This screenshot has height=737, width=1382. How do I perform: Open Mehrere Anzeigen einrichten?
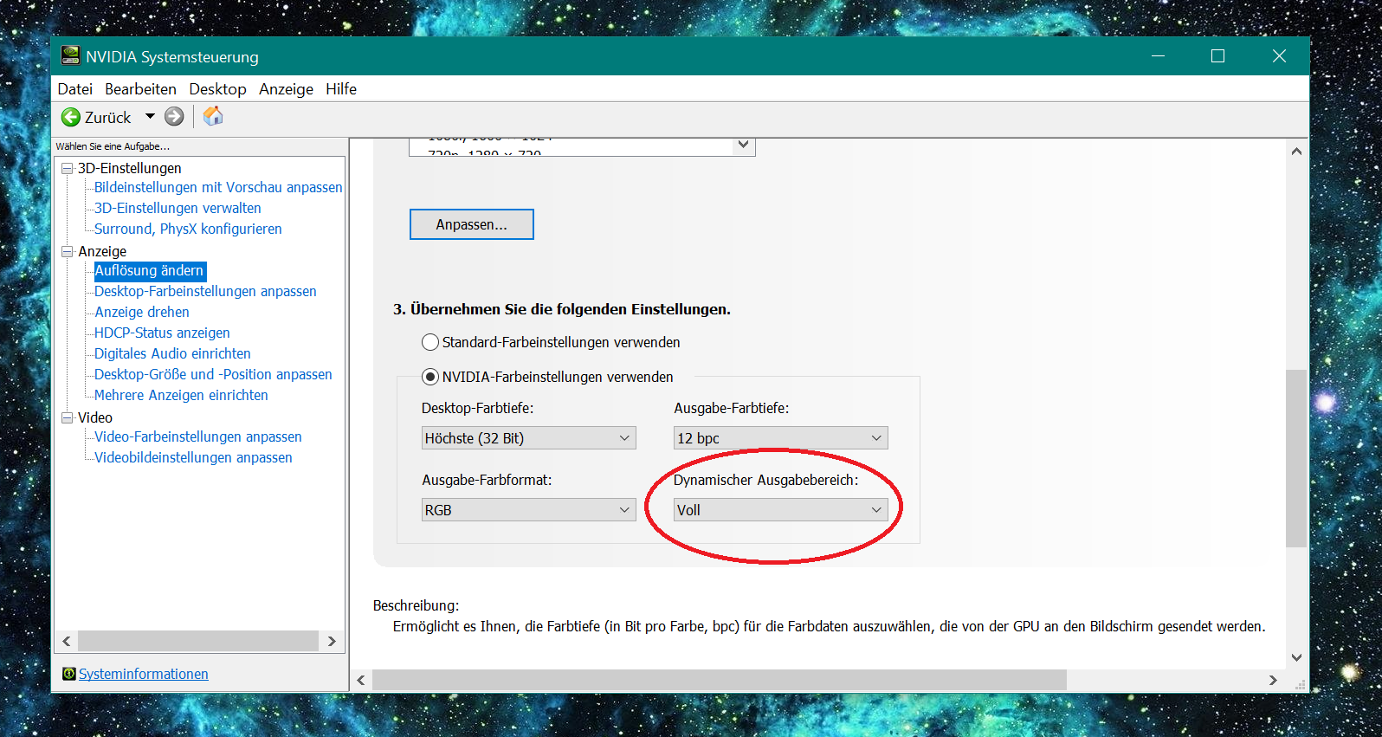point(181,395)
